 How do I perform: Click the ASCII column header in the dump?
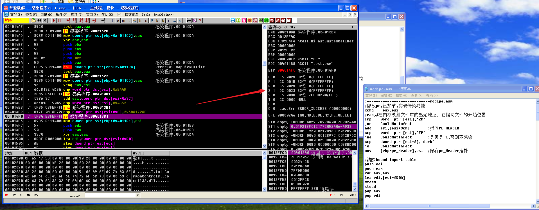pyautogui.click(x=151, y=153)
